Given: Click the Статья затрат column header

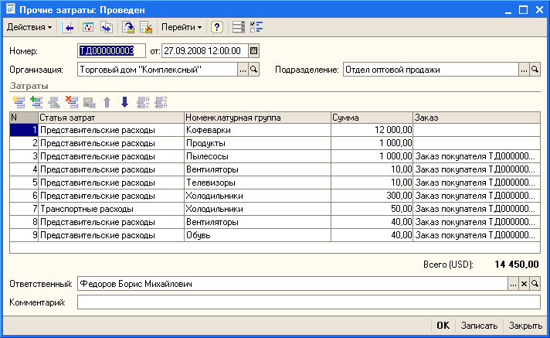Looking at the screenshot, I should click(x=110, y=118).
